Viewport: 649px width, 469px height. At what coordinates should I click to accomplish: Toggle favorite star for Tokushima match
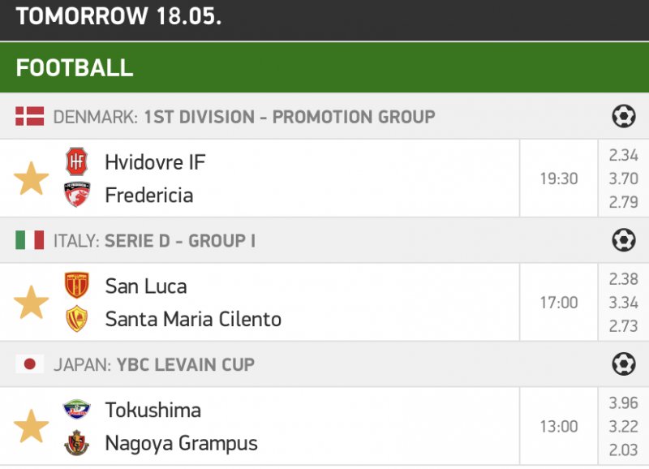coord(32,427)
